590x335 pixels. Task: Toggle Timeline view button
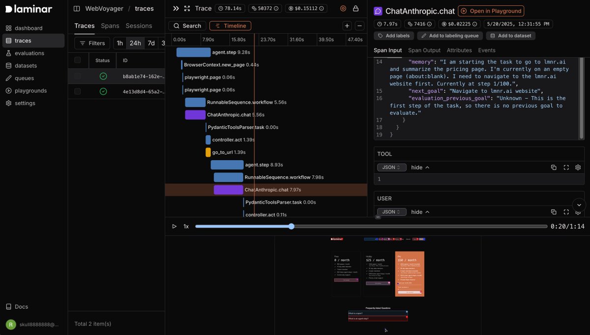tap(230, 26)
